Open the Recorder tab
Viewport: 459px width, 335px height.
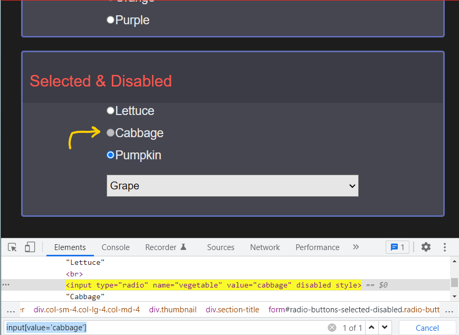point(166,247)
